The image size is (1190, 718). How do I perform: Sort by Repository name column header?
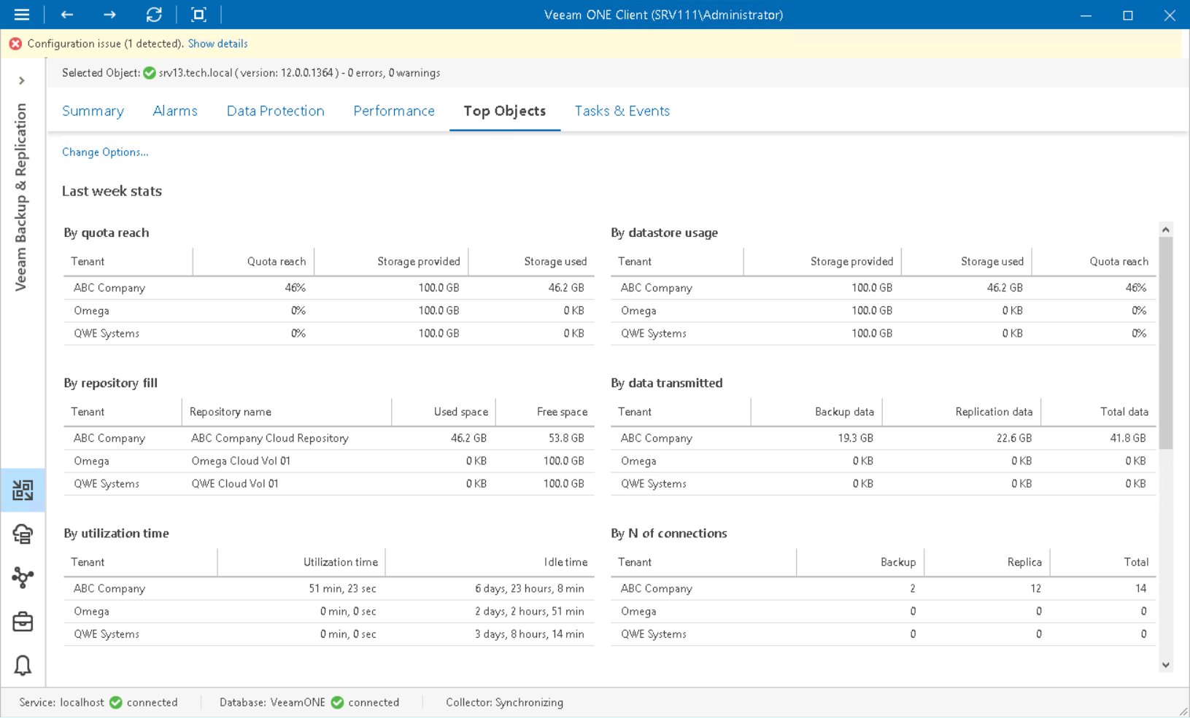tap(287, 412)
